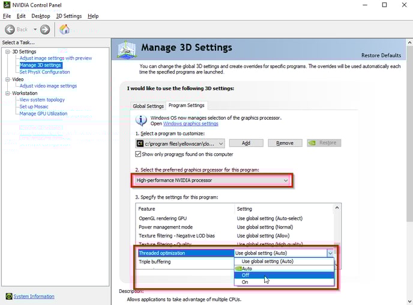Screen dimensions: 413x305
Task: Close the NVIDIA Control Panel window
Action: 405,5
